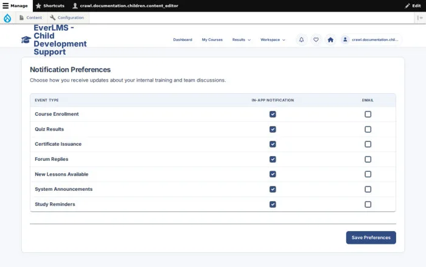The height and width of the screenshot is (267, 426).
Task: Disable in-app notification for Course Enrollment
Action: tap(273, 115)
